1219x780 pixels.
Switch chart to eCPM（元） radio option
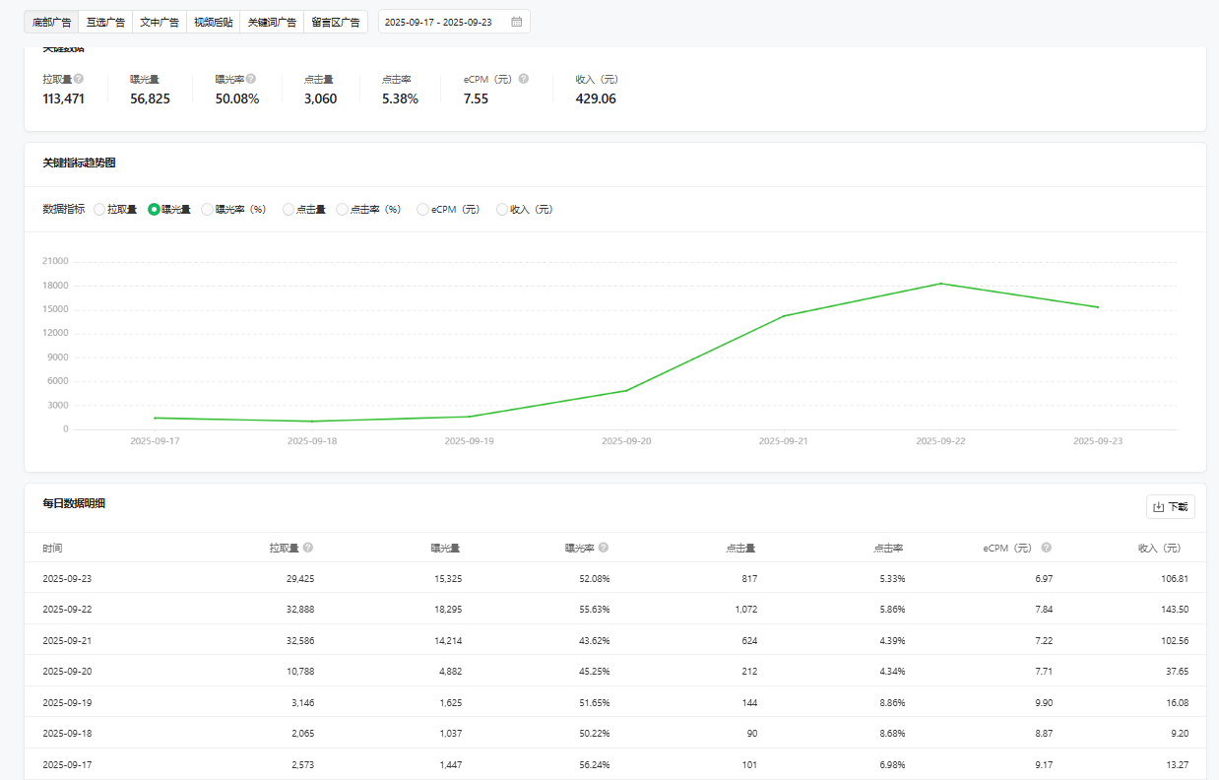(x=422, y=209)
